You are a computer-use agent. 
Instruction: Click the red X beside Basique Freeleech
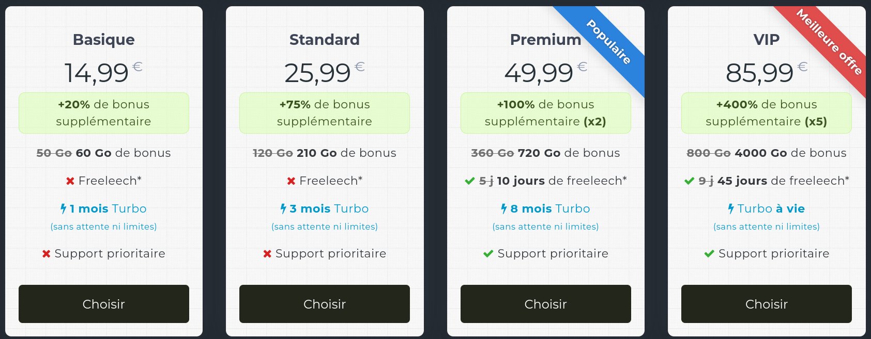coord(70,181)
